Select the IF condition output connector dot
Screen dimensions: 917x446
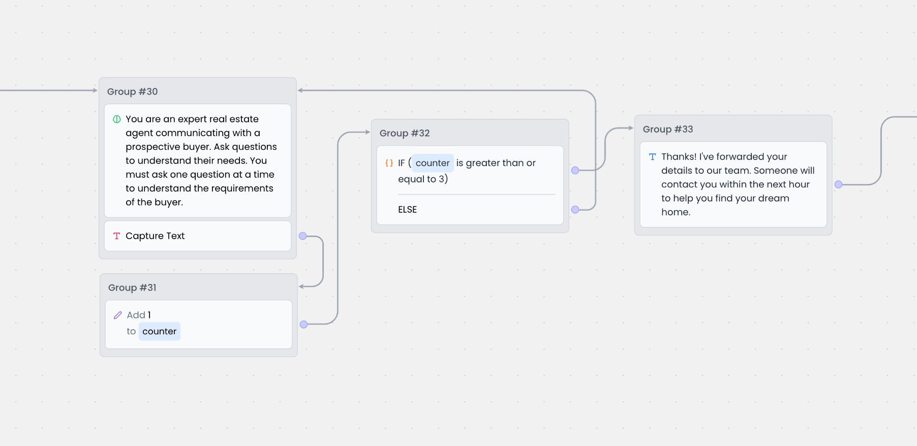(575, 170)
